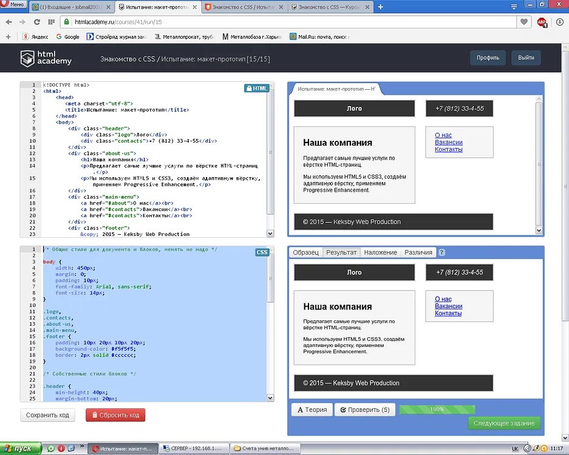Select the Результат tab
Image resolution: width=569 pixels, height=455 pixels.
[x=341, y=252]
